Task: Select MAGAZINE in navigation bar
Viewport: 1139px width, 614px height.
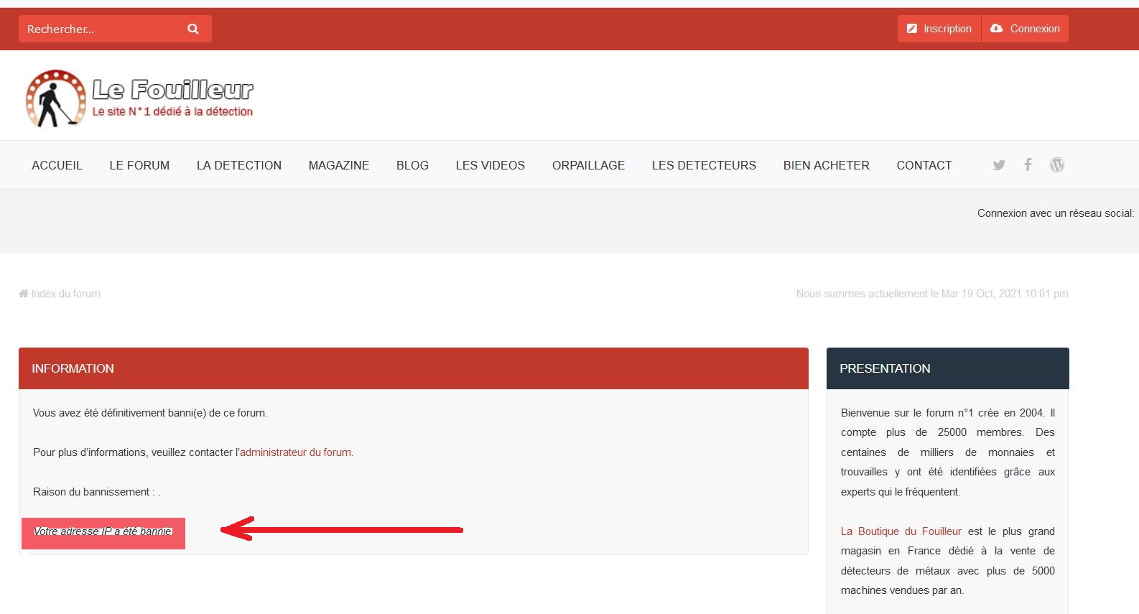Action: coord(339,165)
